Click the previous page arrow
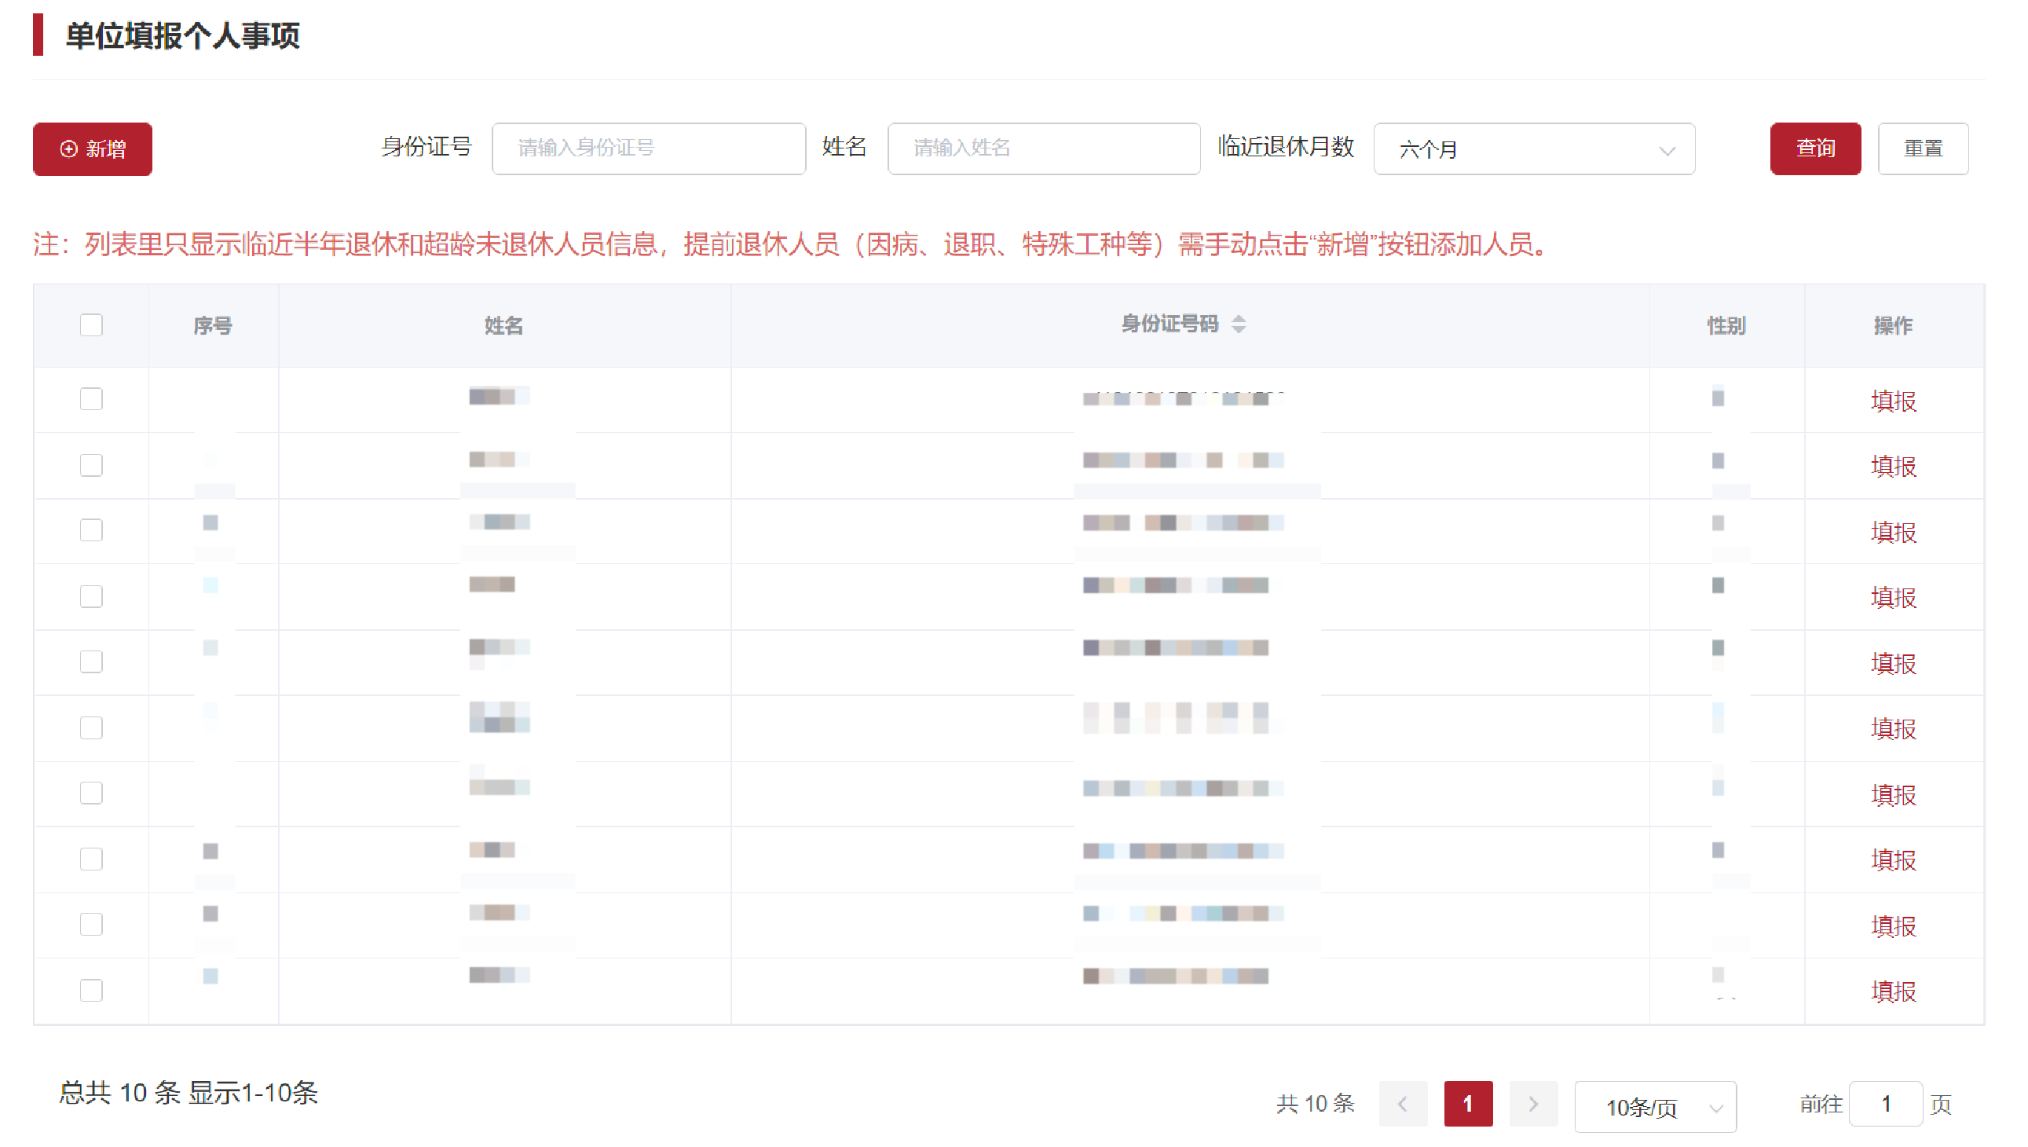The height and width of the screenshot is (1147, 2028). tap(1404, 1104)
